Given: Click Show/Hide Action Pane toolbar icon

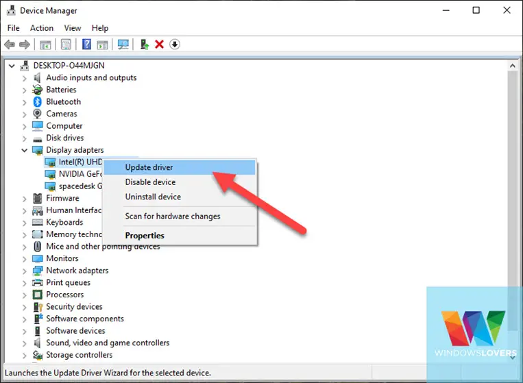Looking at the screenshot, I should 102,45.
